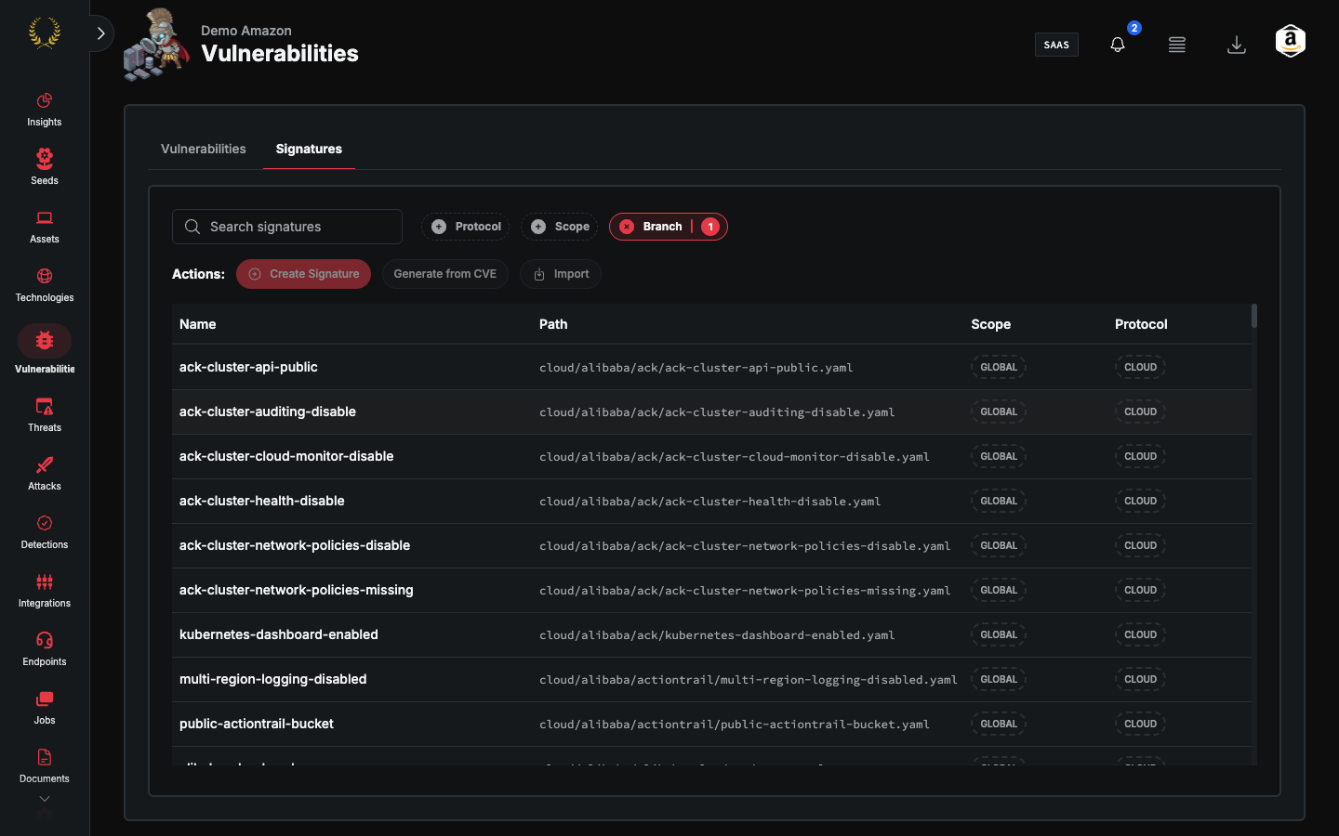
Task: Open Threats sidebar icon
Action: [x=45, y=406]
